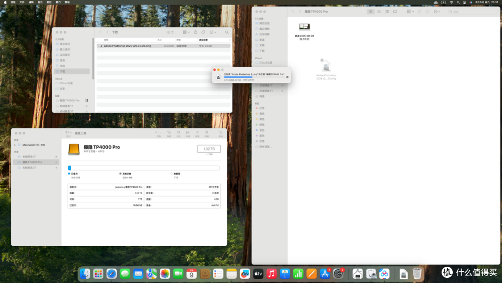
Task: Click Tags icon in TP4000 Pro window
Action: click(428, 12)
